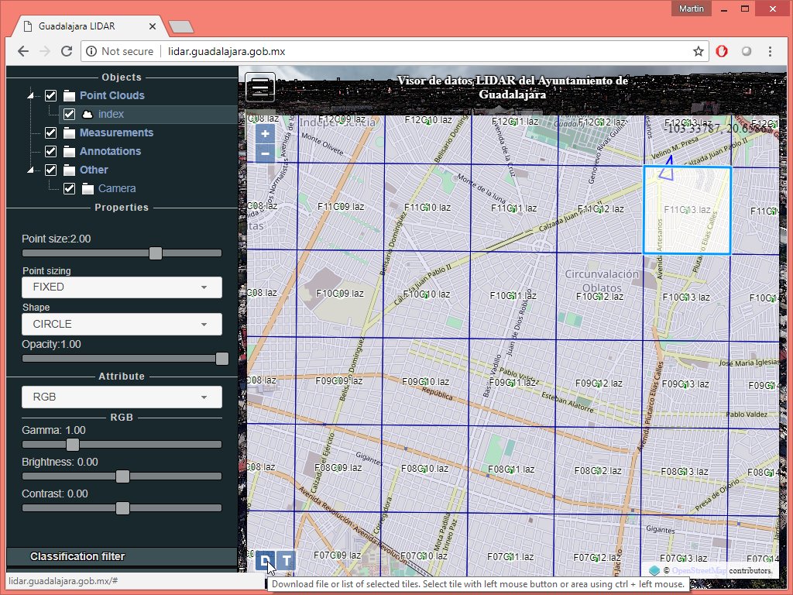Select the Guadalajara LIDAR browser tab
The height and width of the screenshot is (595, 793).
click(x=85, y=26)
